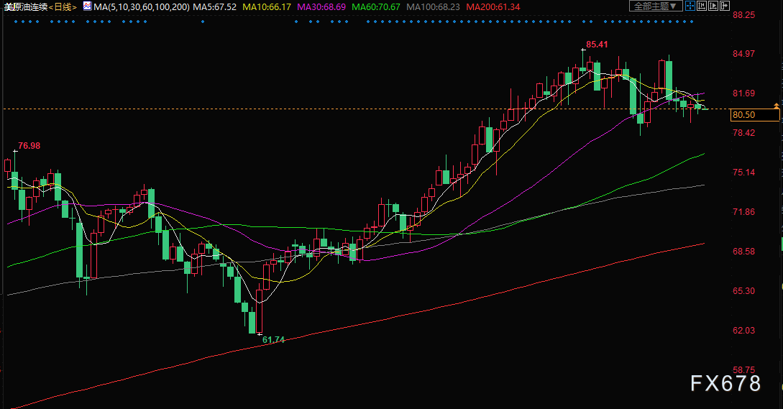The image size is (783, 409).
Task: Click the MA indicator chart icon
Action: pyautogui.click(x=87, y=6)
